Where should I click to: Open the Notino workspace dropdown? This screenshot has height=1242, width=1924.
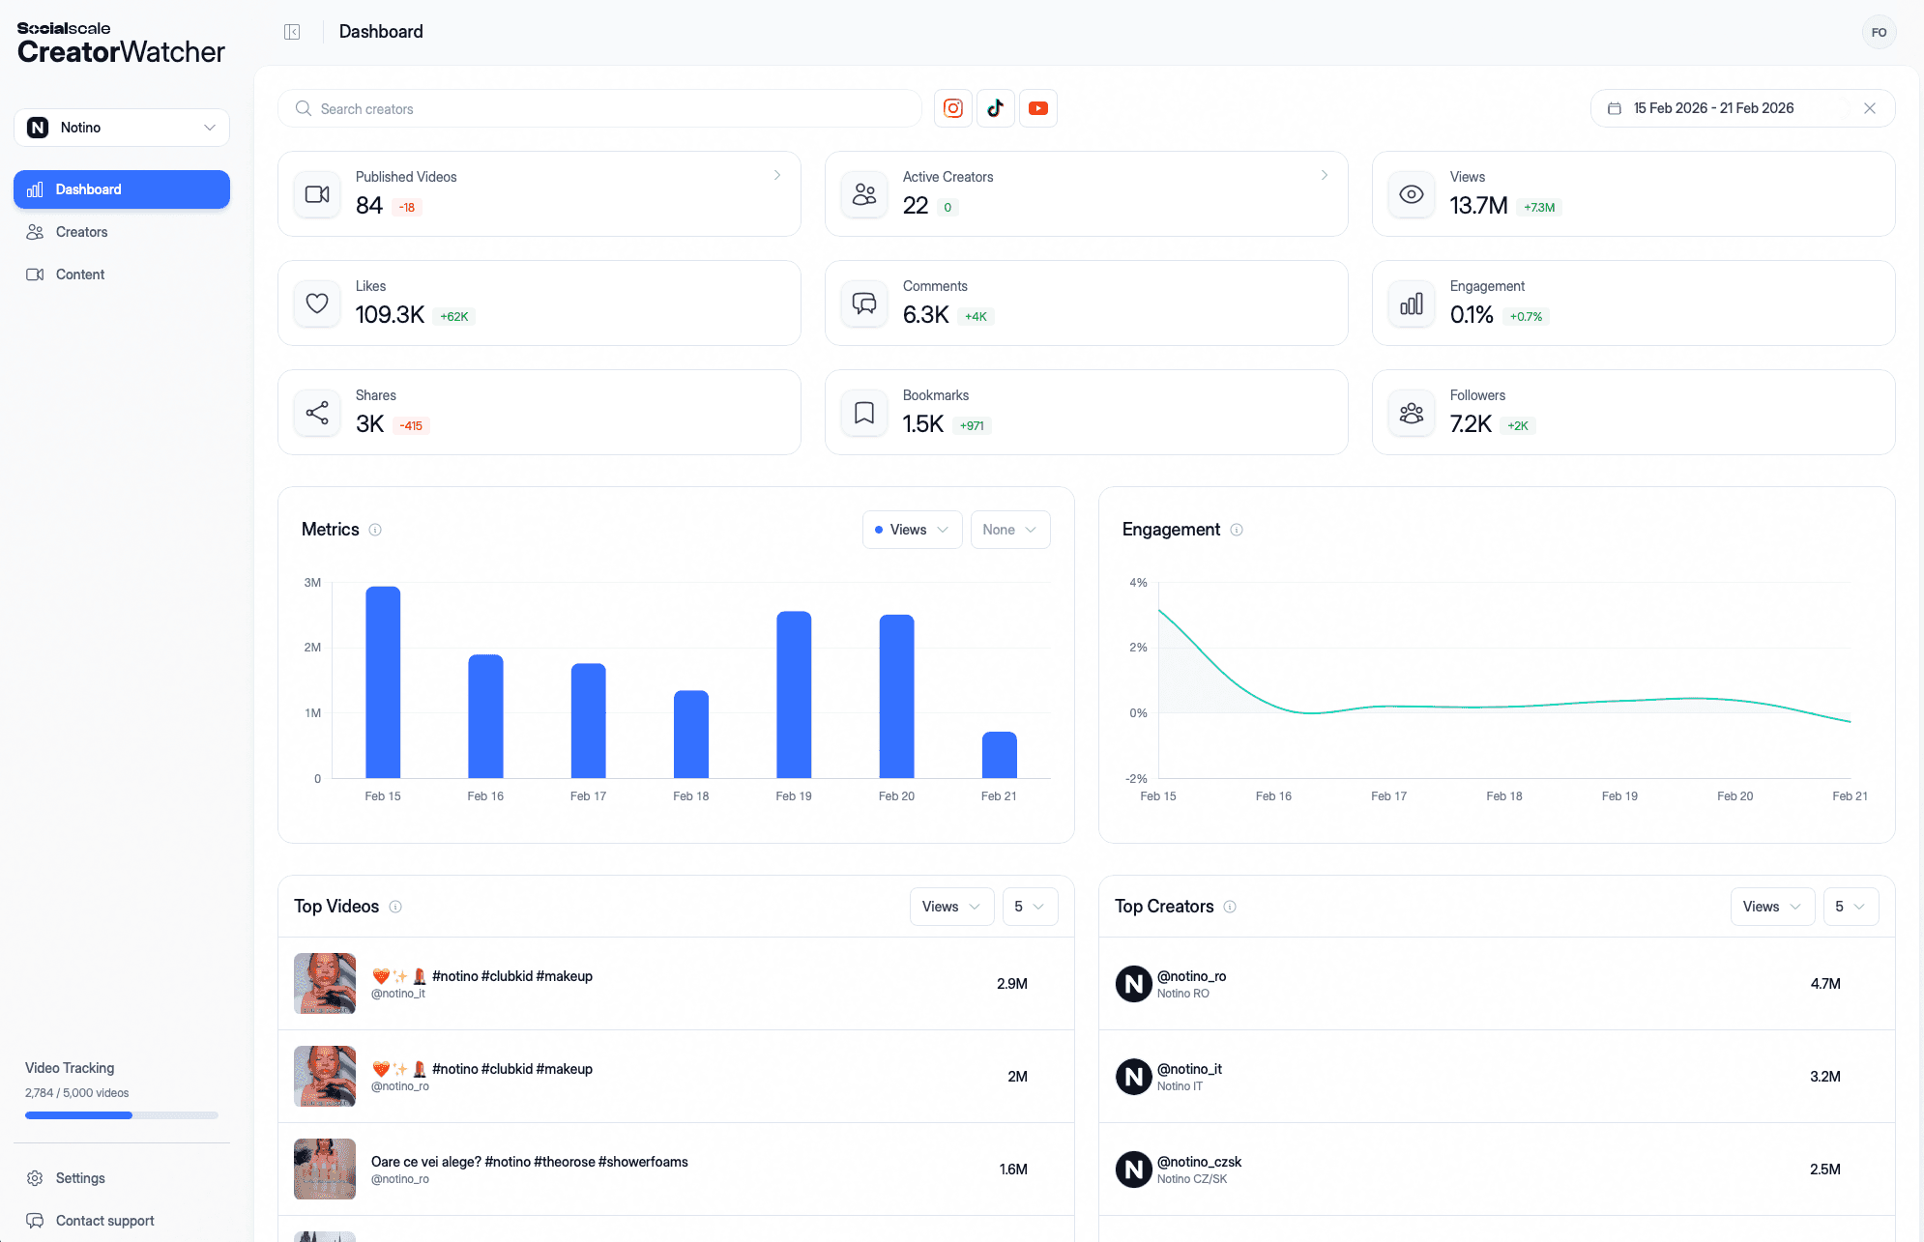[122, 128]
